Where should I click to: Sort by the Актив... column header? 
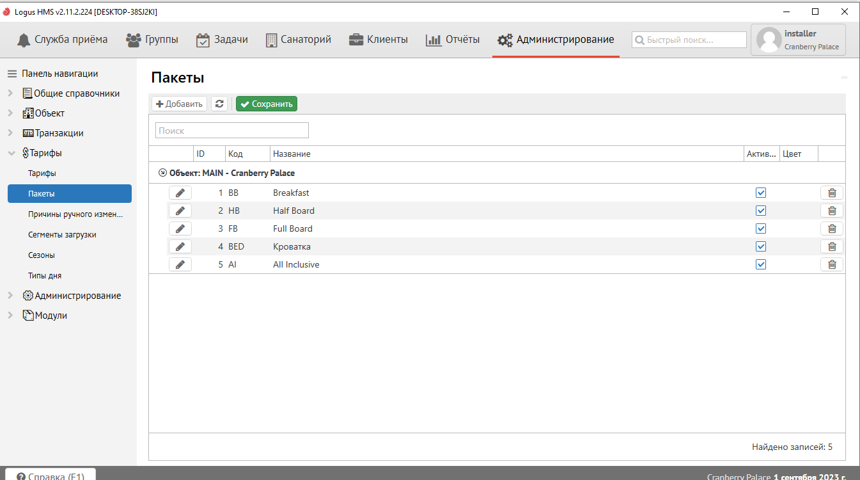pyautogui.click(x=762, y=154)
